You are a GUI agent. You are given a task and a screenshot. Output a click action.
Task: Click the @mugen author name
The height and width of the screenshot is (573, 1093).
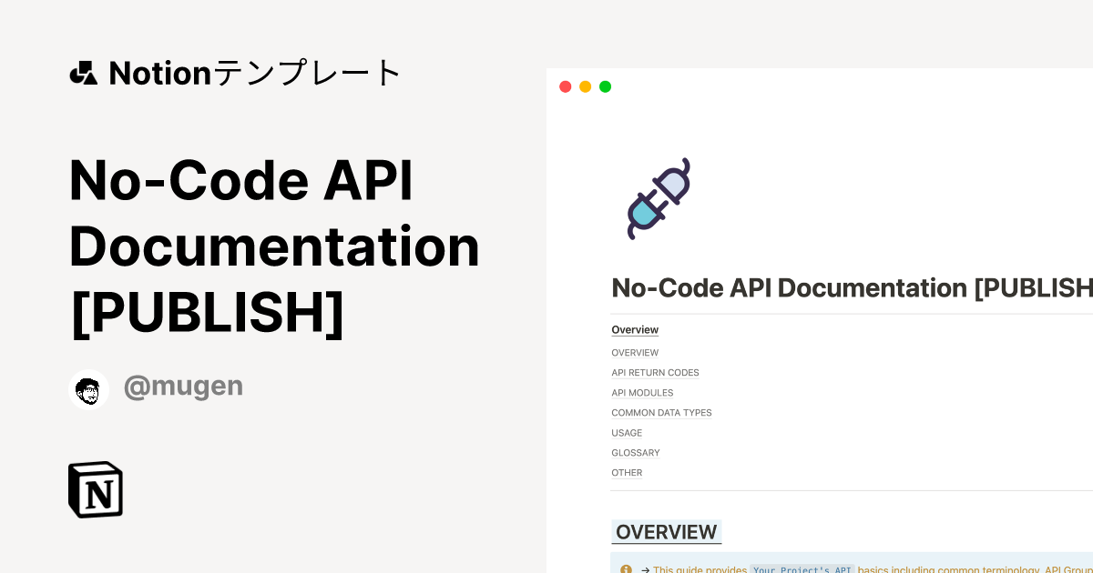(183, 386)
